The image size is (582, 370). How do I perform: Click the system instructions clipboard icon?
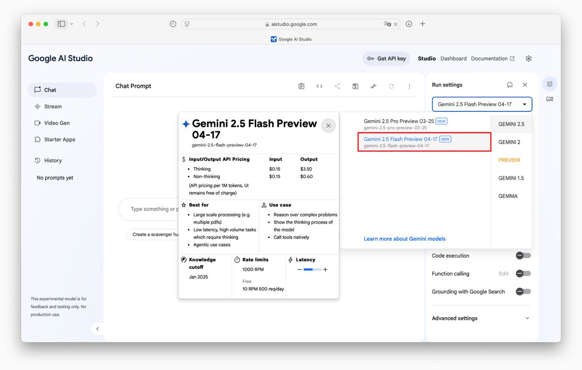tap(301, 86)
